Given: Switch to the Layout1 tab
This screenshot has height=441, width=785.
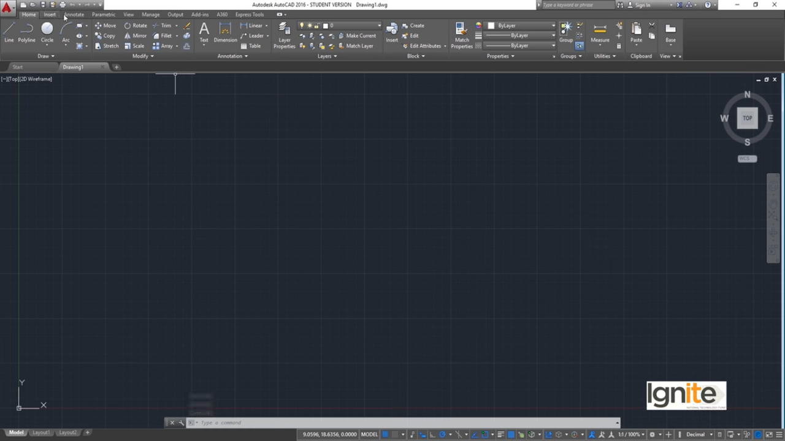Looking at the screenshot, I should (41, 432).
